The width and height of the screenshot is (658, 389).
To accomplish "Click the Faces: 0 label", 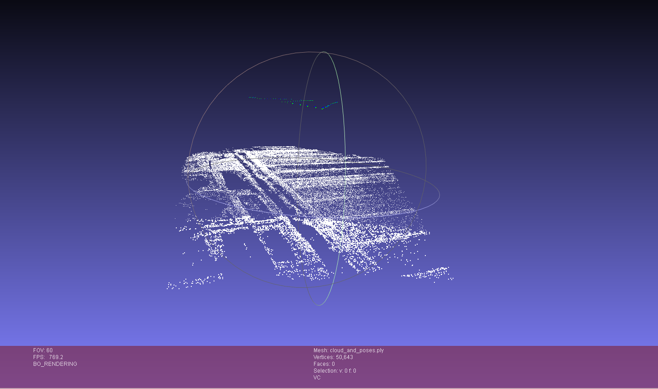I will [324, 364].
